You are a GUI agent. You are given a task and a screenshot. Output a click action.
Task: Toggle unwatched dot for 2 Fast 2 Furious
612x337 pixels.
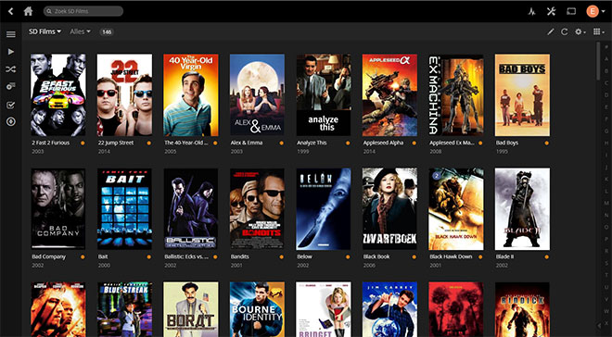tap(83, 143)
